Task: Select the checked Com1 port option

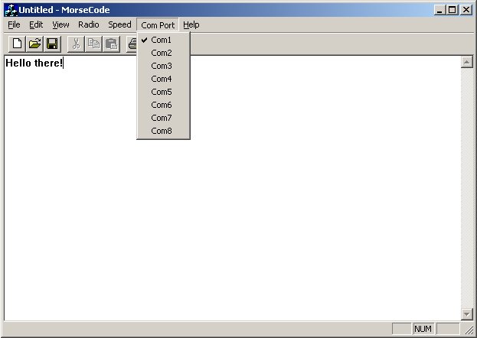Action: coord(163,40)
